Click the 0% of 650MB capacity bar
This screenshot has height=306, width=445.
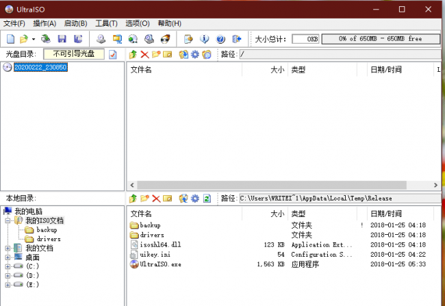pos(381,39)
